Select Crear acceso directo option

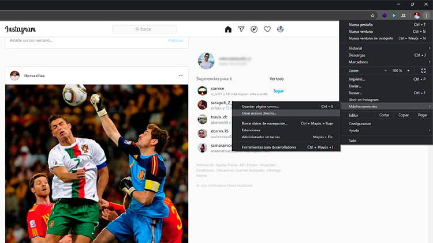(x=286, y=113)
